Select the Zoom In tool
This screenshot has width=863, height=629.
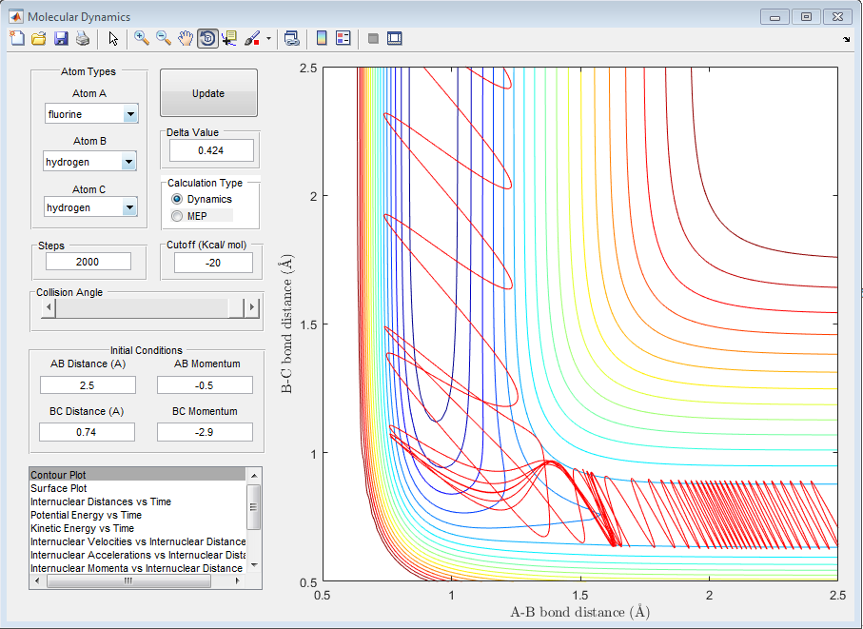pos(142,38)
